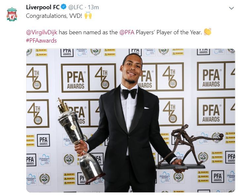Image resolution: width=238 pixels, height=196 pixels.
Task: Click the silver trophy in the photo
Action: click(79, 141)
